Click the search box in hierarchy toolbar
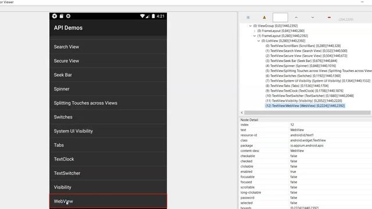The width and height of the screenshot is (372, 209). (x=280, y=17)
